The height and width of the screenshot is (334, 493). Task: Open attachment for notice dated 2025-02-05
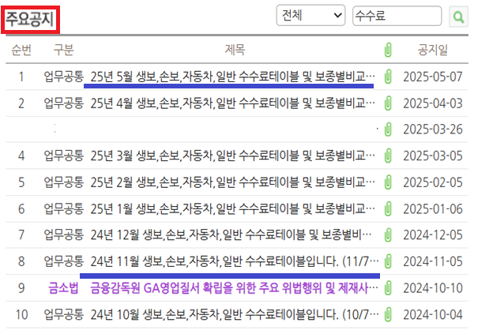388,182
